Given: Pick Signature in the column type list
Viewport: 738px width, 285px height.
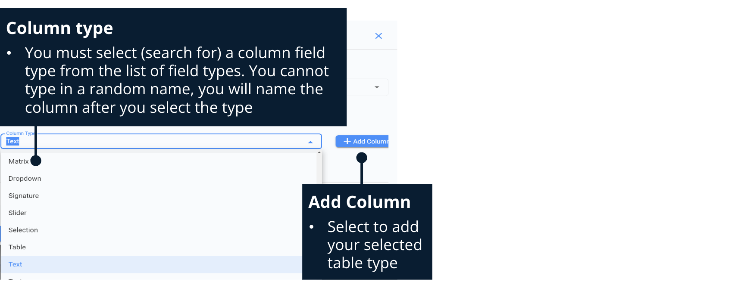Looking at the screenshot, I should (24, 196).
